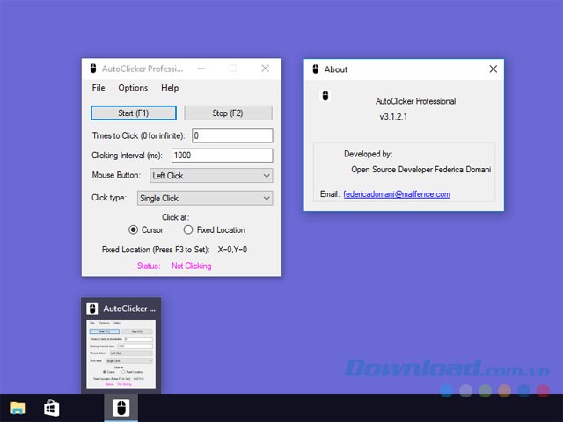Close the About dialog window
This screenshot has width=563, height=422.
tap(491, 69)
